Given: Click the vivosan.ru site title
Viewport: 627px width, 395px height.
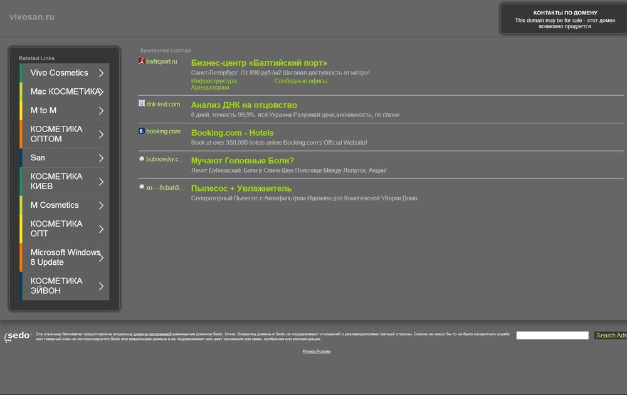Looking at the screenshot, I should tap(32, 17).
